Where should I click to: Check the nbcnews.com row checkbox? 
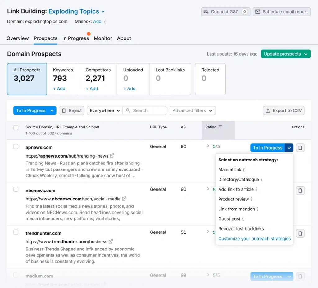(x=16, y=189)
